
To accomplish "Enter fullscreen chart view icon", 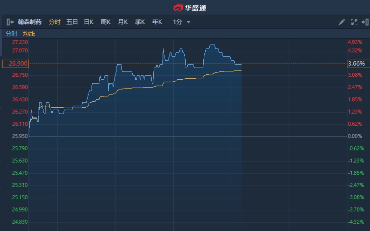I will (354, 22).
